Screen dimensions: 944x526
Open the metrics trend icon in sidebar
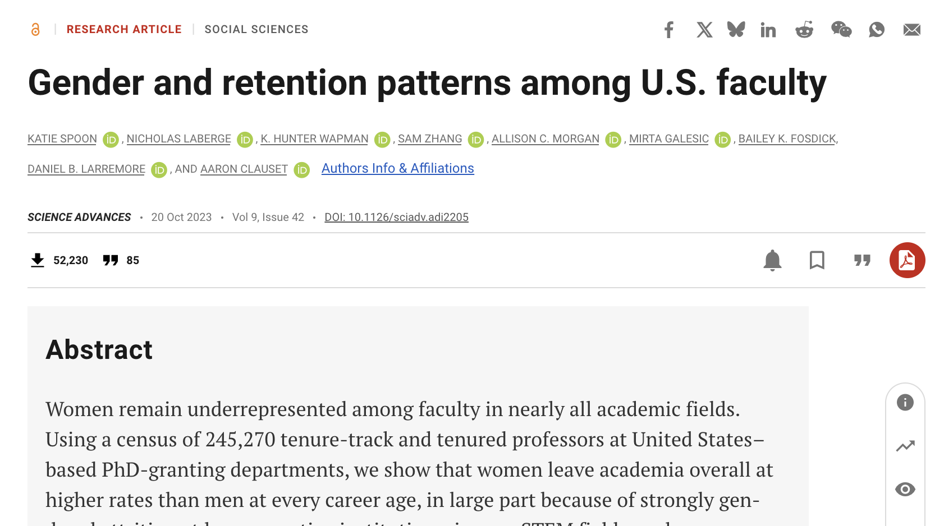coord(905,446)
